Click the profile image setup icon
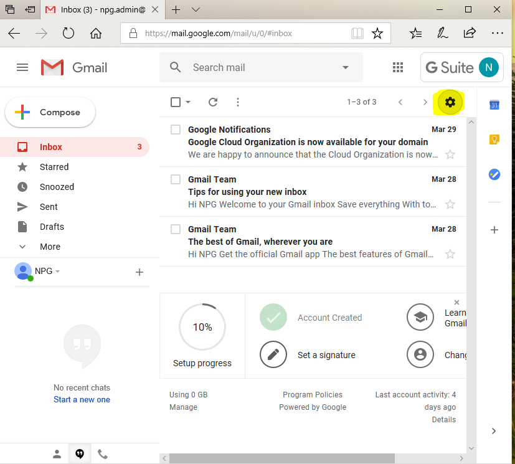 [420, 354]
